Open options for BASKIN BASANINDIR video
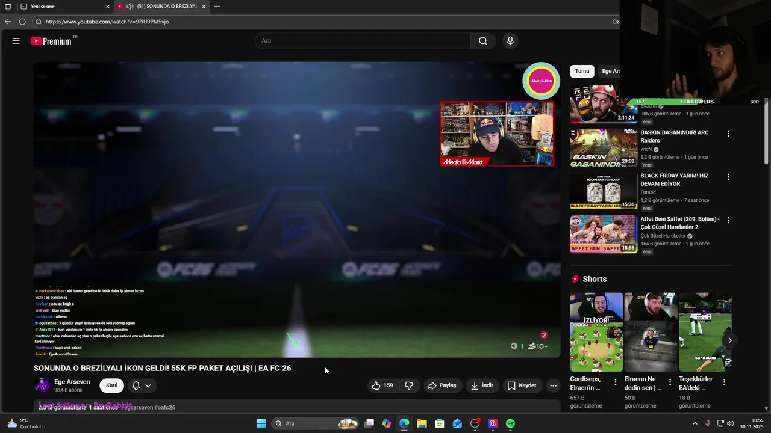 728,134
